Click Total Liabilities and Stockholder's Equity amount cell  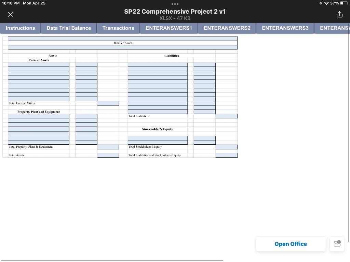pos(226,155)
